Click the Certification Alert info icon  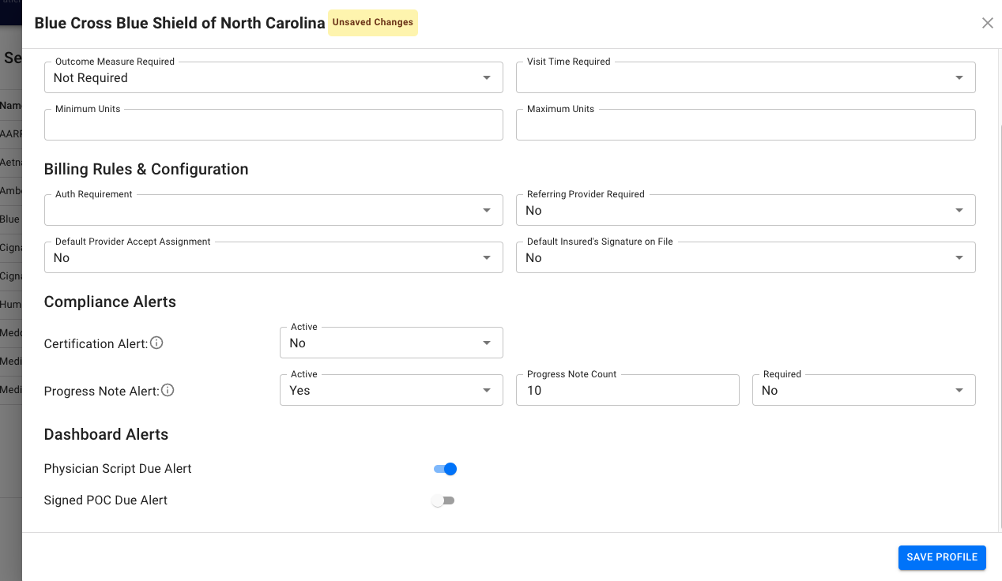tap(156, 343)
